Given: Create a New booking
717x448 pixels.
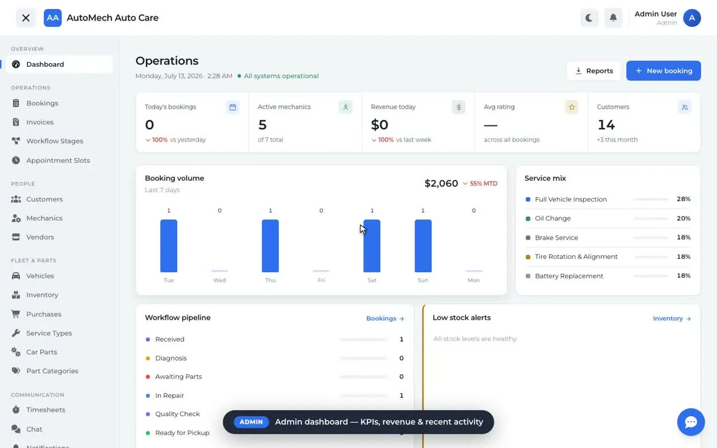Looking at the screenshot, I should (664, 71).
